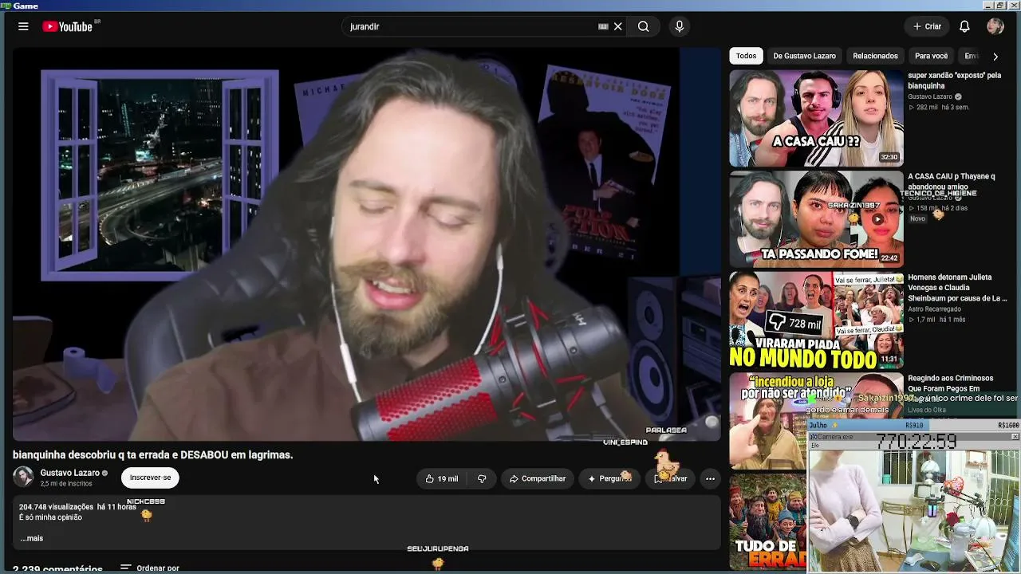Viewport: 1021px width, 574px height.
Task: Click the '2,5 mi de inscritos' subscriber count
Action: (66, 484)
